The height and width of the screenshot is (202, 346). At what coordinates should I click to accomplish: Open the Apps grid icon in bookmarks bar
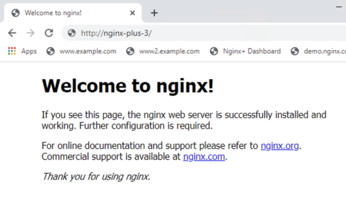pyautogui.click(x=12, y=51)
